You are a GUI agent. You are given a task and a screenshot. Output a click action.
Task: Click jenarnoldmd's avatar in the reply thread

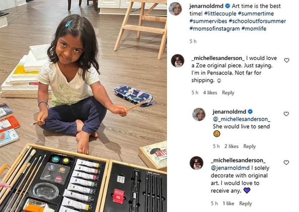coord(199,115)
